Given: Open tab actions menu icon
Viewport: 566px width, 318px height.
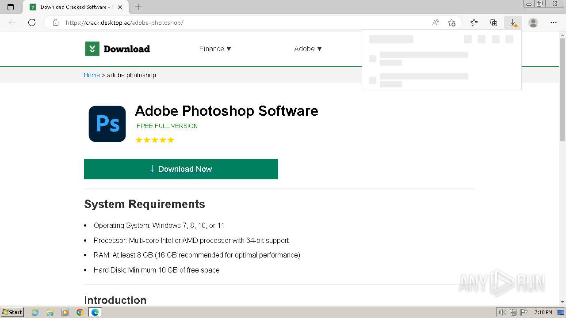Looking at the screenshot, I should point(11,7).
